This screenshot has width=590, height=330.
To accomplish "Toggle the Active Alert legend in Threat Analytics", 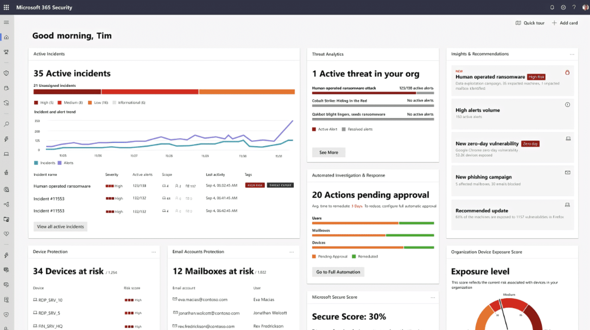I will tap(324, 129).
